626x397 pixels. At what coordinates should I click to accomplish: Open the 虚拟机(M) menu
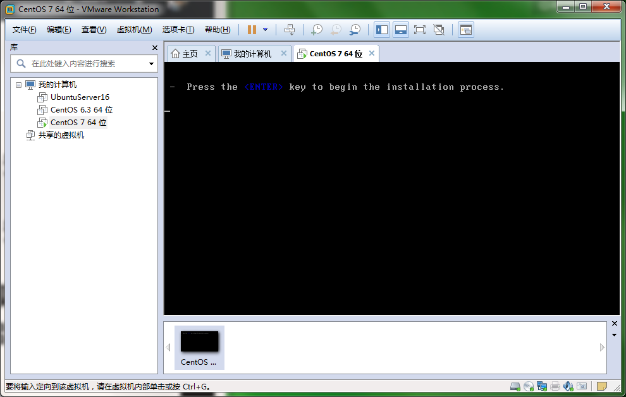coord(134,30)
